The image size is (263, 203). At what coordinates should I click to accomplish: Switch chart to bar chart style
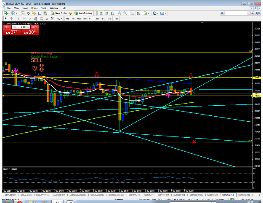101,13
